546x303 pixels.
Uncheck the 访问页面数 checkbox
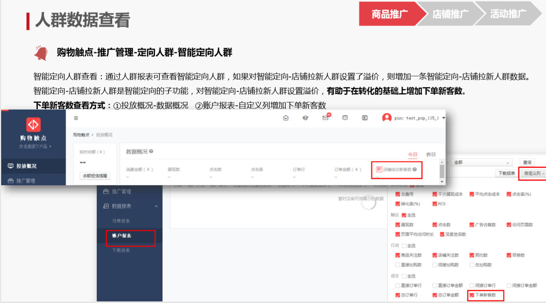click(509, 225)
